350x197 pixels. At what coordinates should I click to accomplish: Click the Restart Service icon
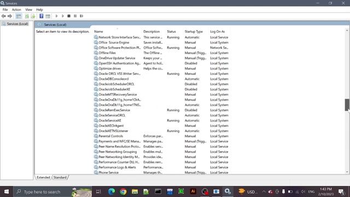(81, 16)
